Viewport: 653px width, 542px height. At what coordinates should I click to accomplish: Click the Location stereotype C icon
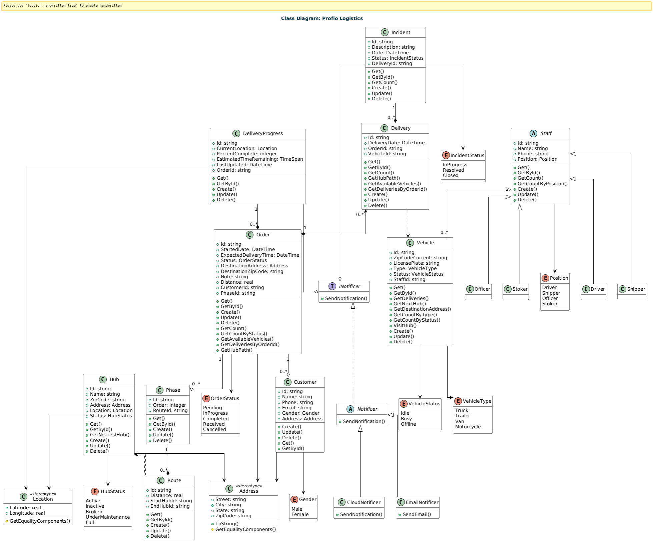point(23,497)
